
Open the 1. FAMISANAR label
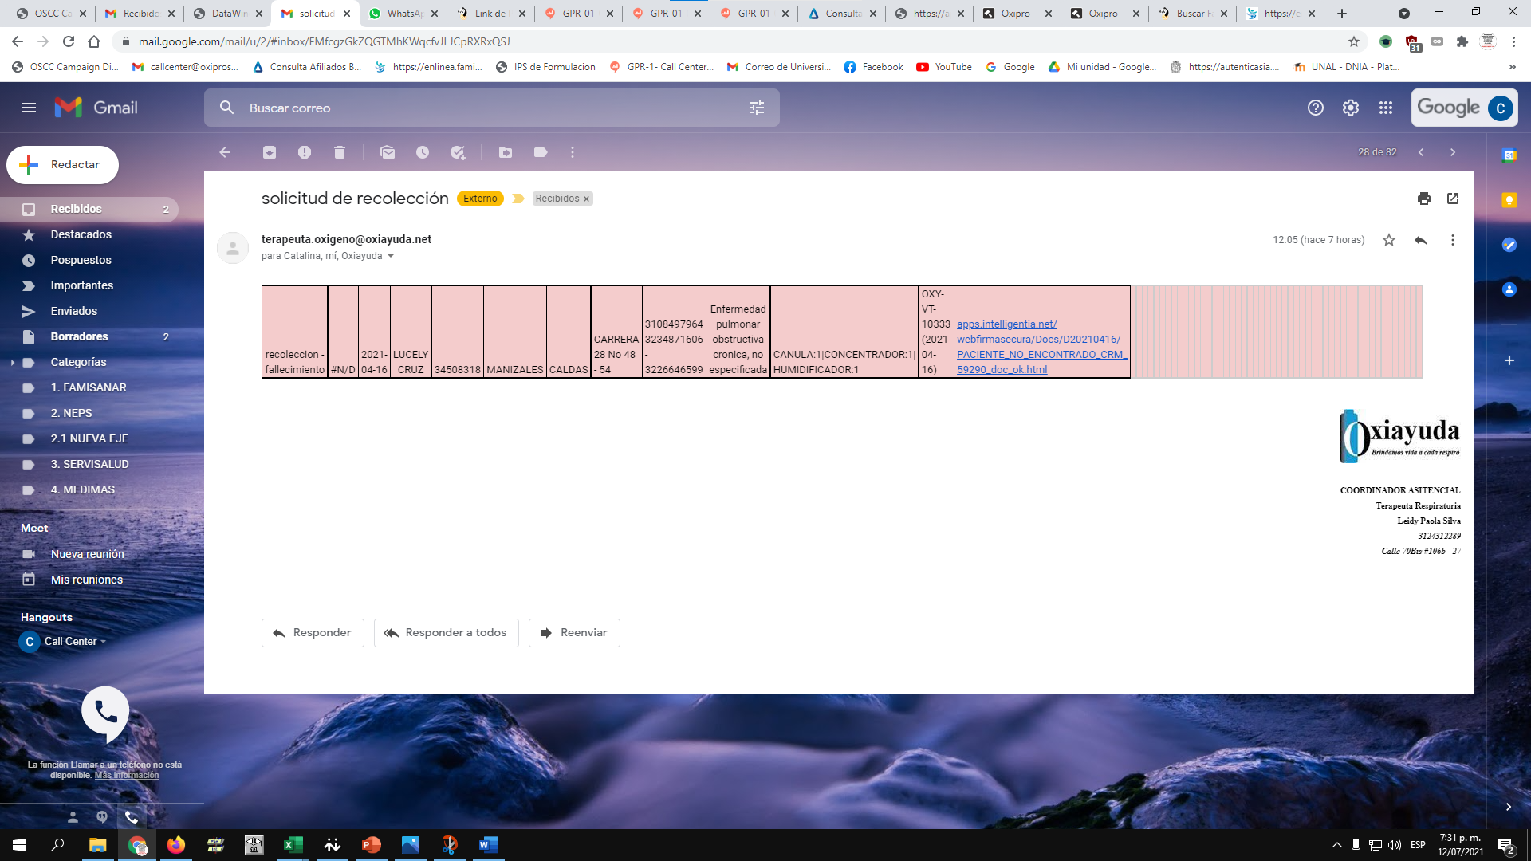point(89,387)
